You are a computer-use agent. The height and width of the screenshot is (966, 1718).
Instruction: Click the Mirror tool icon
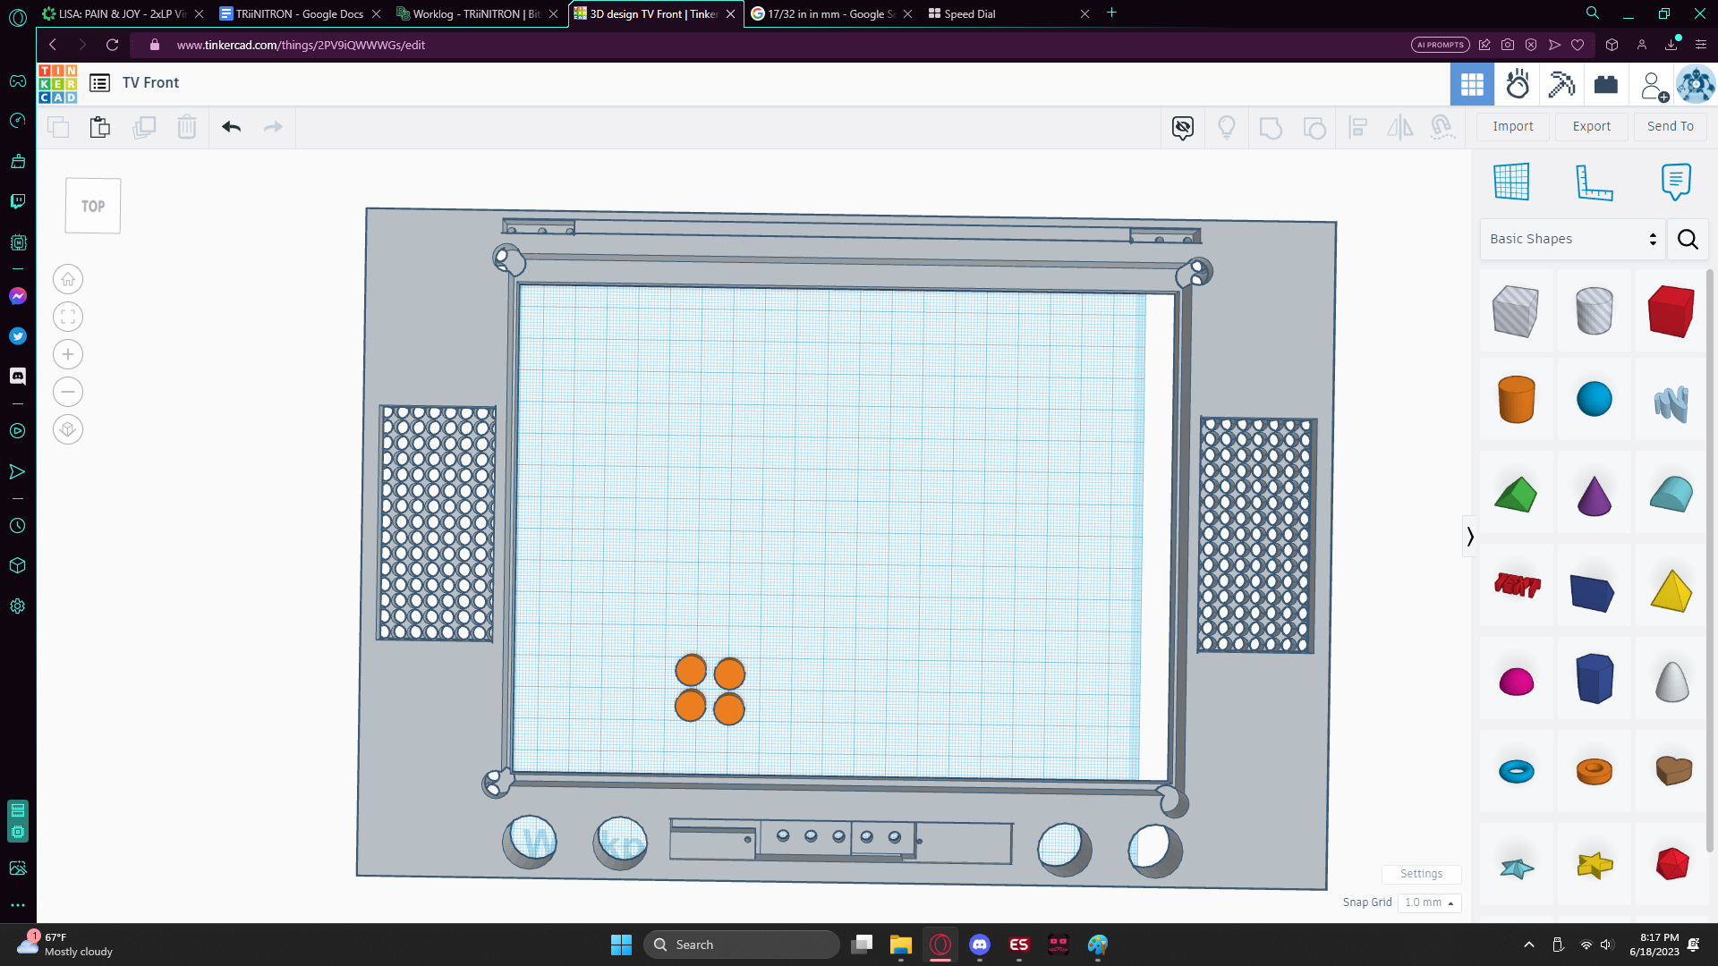point(1399,128)
